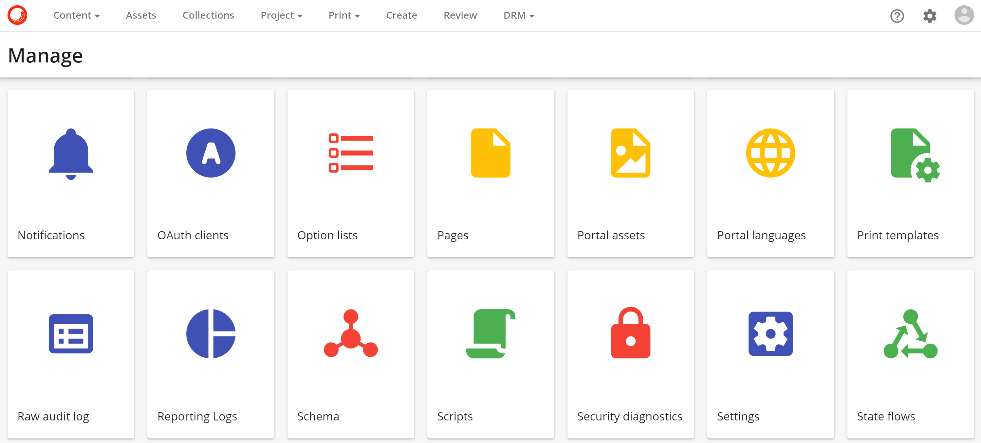The image size is (981, 443).
Task: Click the OAuth clients circle A icon
Action: (x=211, y=153)
